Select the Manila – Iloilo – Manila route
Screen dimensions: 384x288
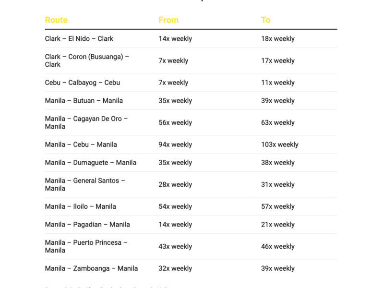coord(81,206)
